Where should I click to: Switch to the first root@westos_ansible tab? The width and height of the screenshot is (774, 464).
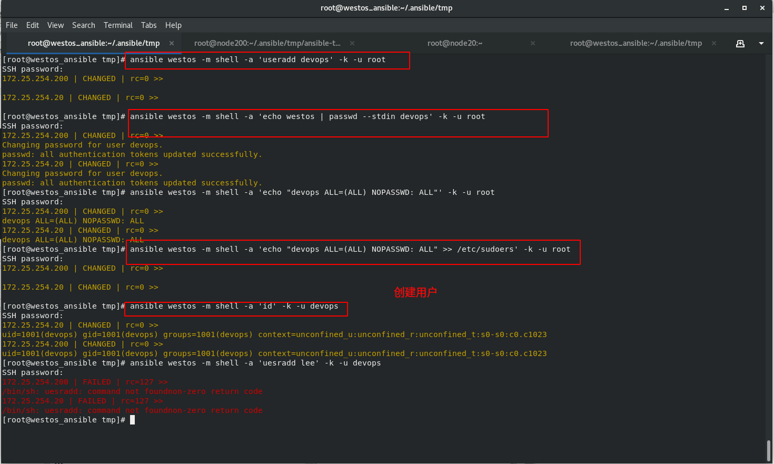(94, 43)
